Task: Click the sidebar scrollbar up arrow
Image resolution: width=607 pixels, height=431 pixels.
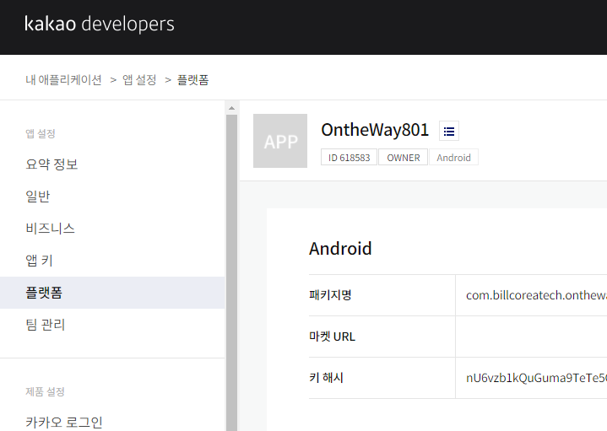Action: tap(231, 108)
